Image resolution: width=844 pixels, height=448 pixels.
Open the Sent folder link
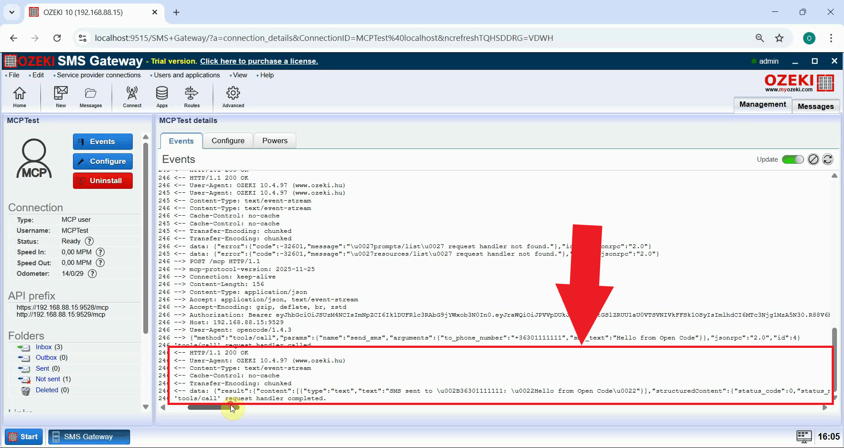coord(42,369)
